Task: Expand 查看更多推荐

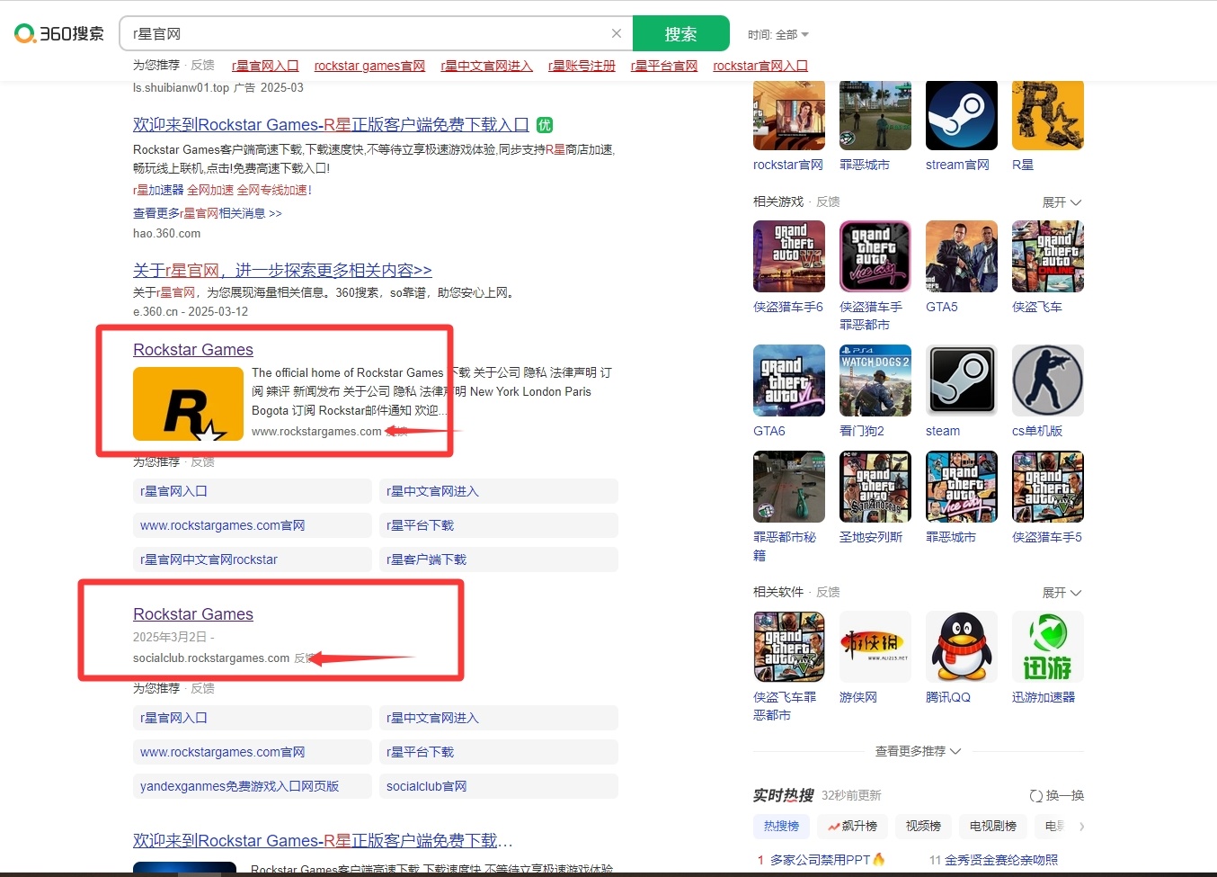Action: click(x=918, y=751)
